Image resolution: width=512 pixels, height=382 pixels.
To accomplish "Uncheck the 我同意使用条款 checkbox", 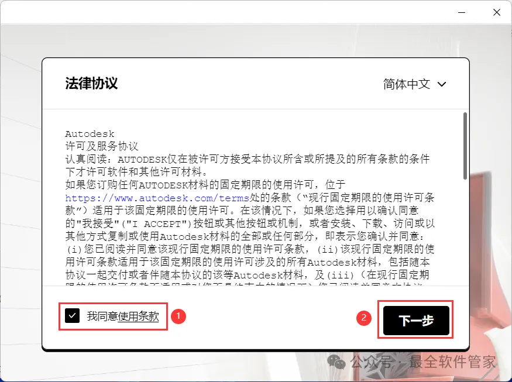I will click(x=72, y=316).
